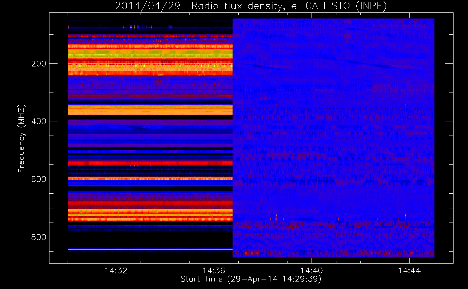This screenshot has width=468, height=289.
Task: Click the 'Frequency (MHZ)' axis label
Action: pyautogui.click(x=22, y=139)
